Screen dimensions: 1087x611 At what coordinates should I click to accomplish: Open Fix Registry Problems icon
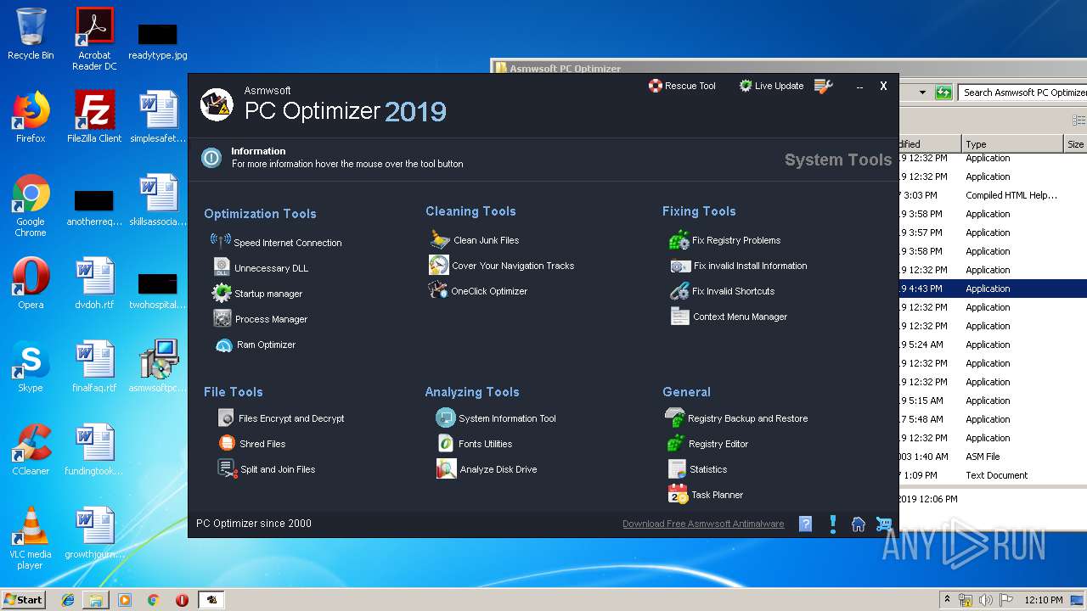(679, 240)
